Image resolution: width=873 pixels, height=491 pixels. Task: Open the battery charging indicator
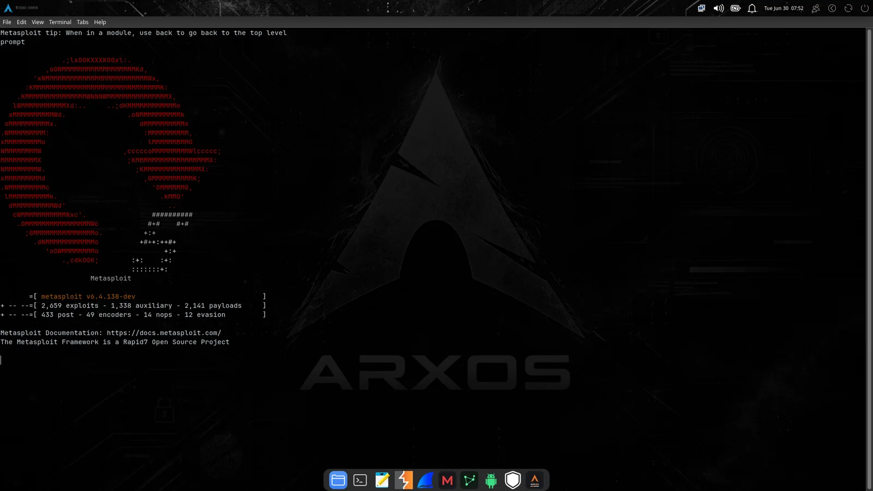point(736,8)
